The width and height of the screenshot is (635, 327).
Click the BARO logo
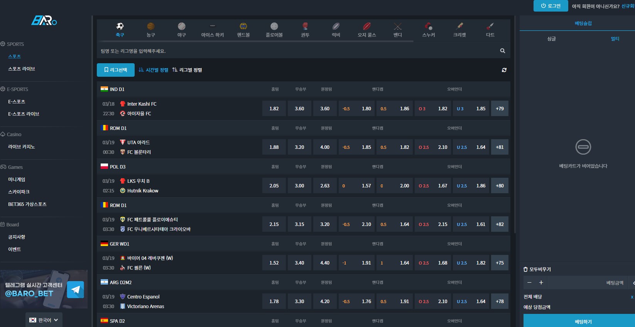click(x=44, y=20)
